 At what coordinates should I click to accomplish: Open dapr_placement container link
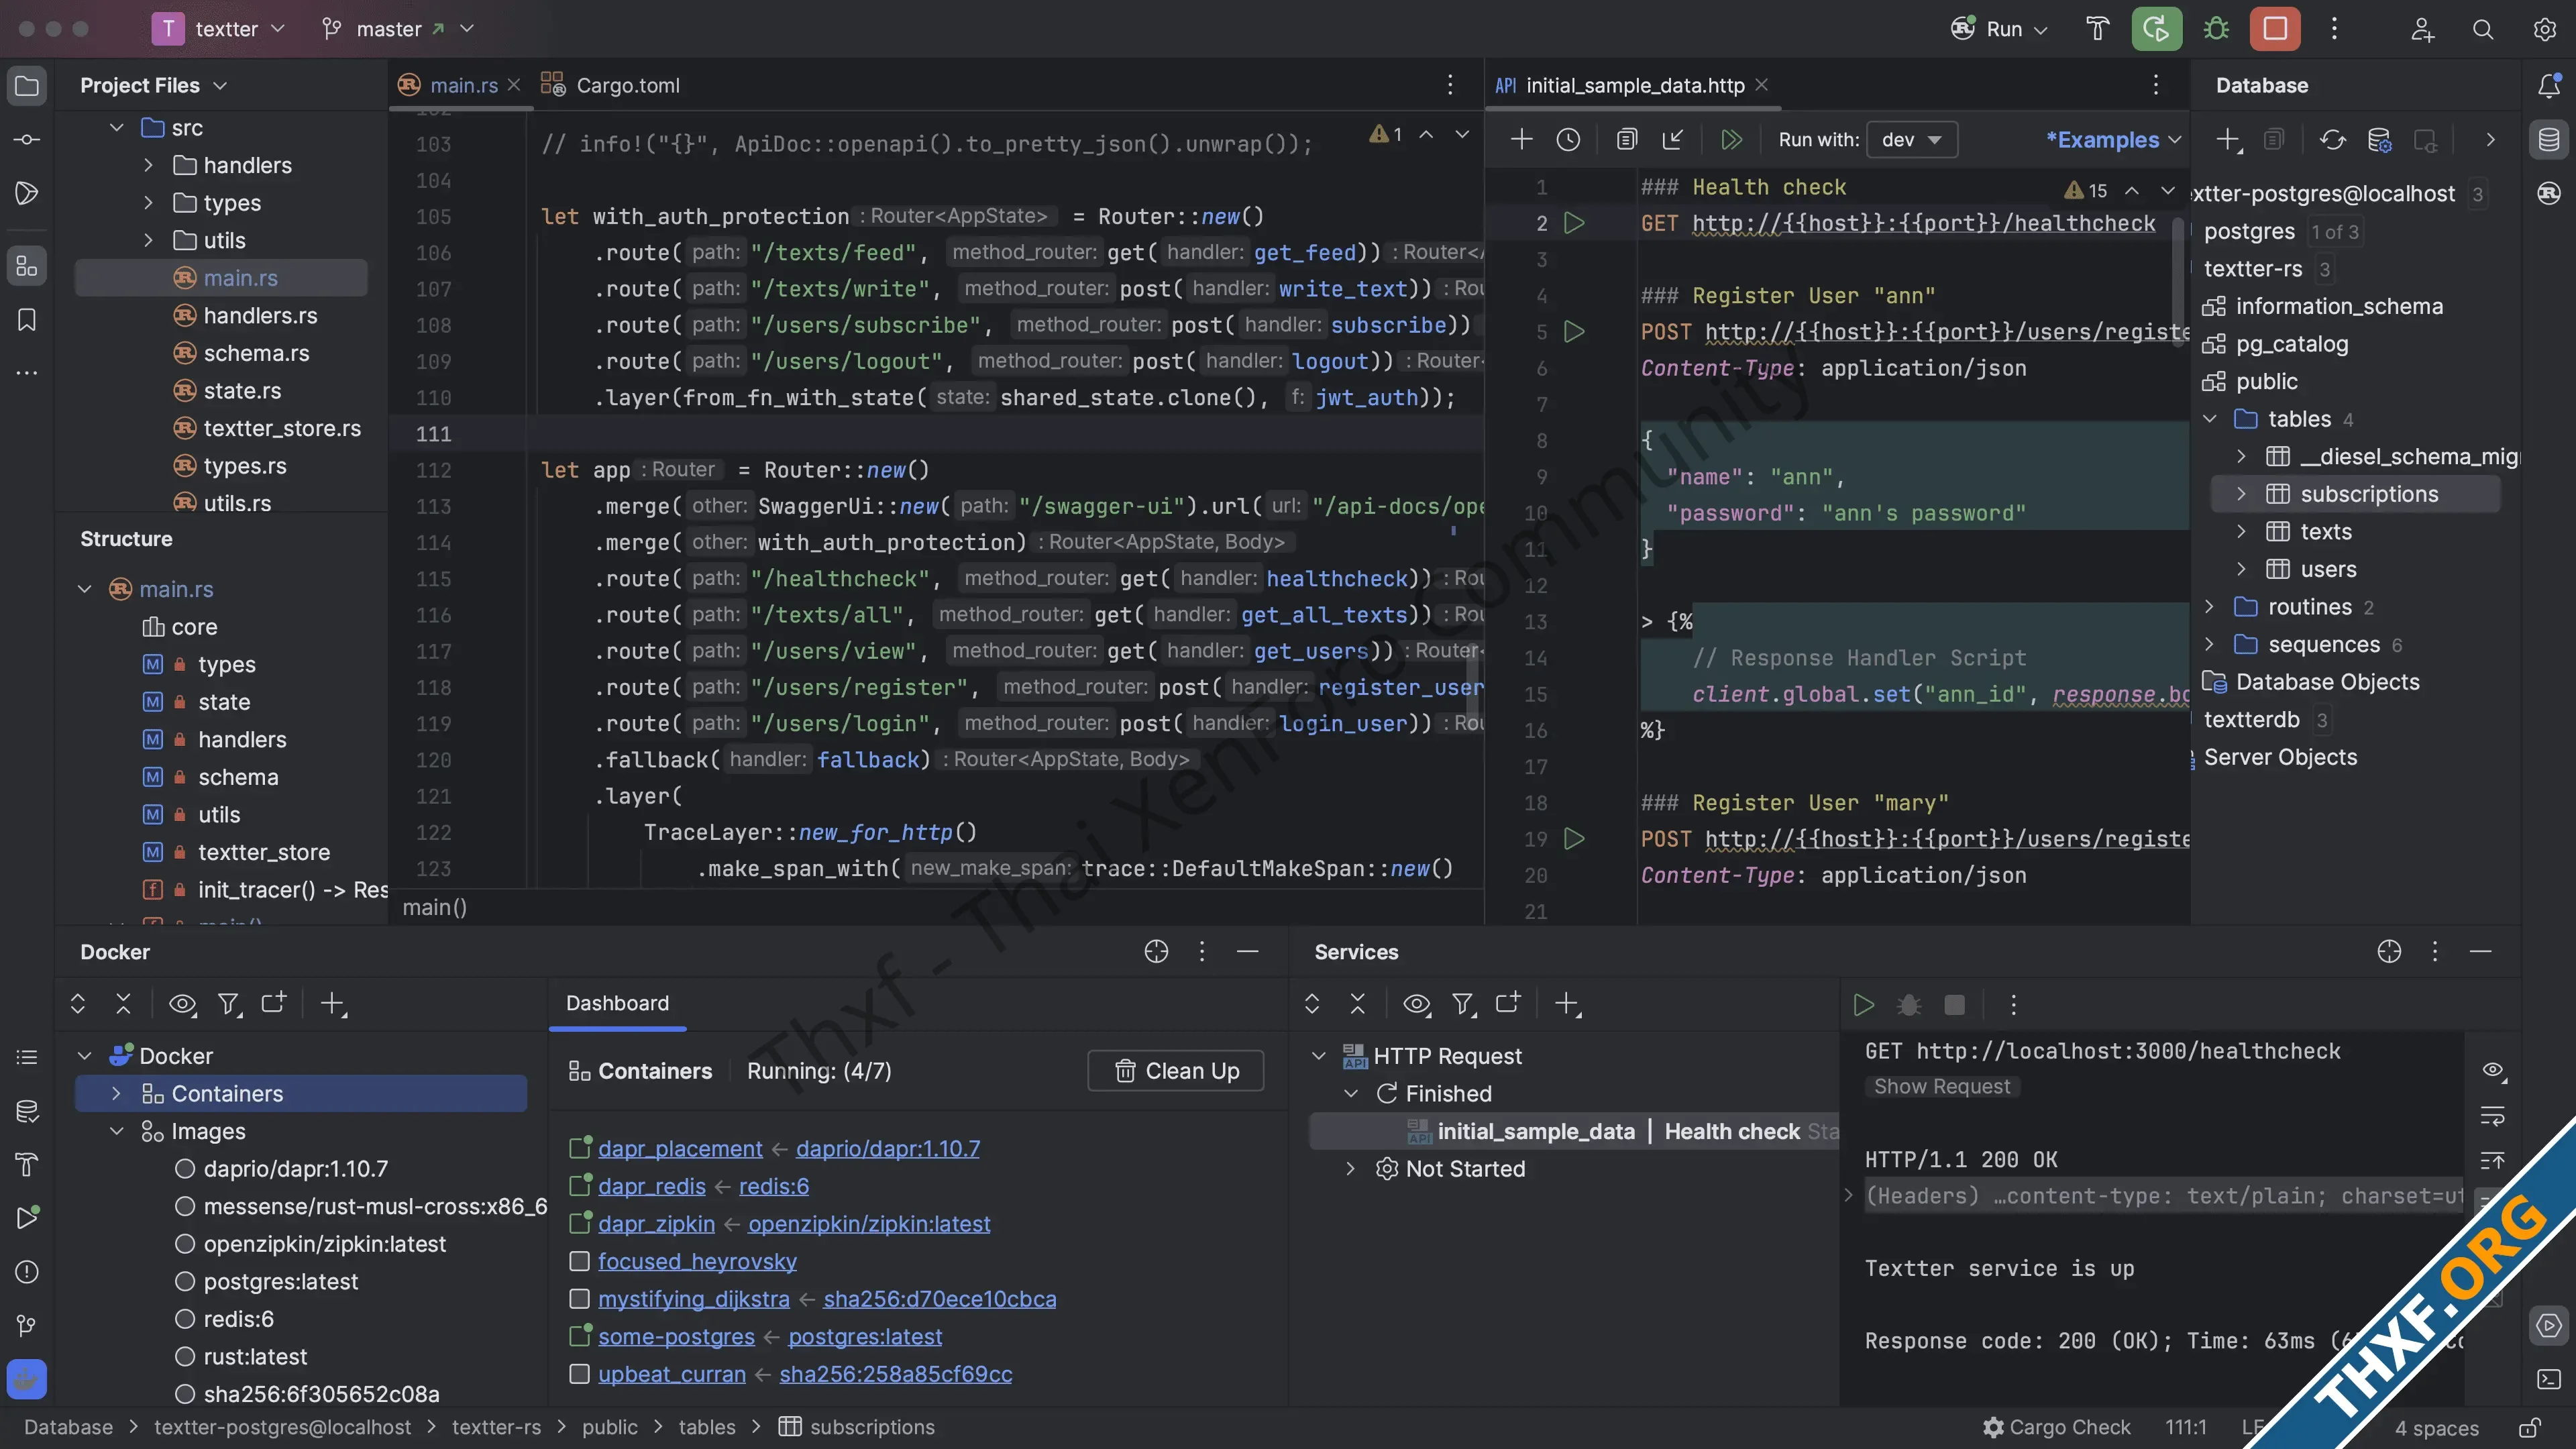tap(680, 1149)
